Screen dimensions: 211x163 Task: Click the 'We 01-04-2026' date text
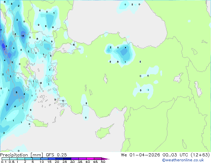point(140,155)
